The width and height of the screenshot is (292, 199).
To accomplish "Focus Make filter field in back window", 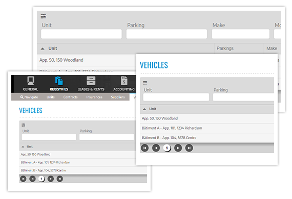I will pyautogui.click(x=241, y=34).
